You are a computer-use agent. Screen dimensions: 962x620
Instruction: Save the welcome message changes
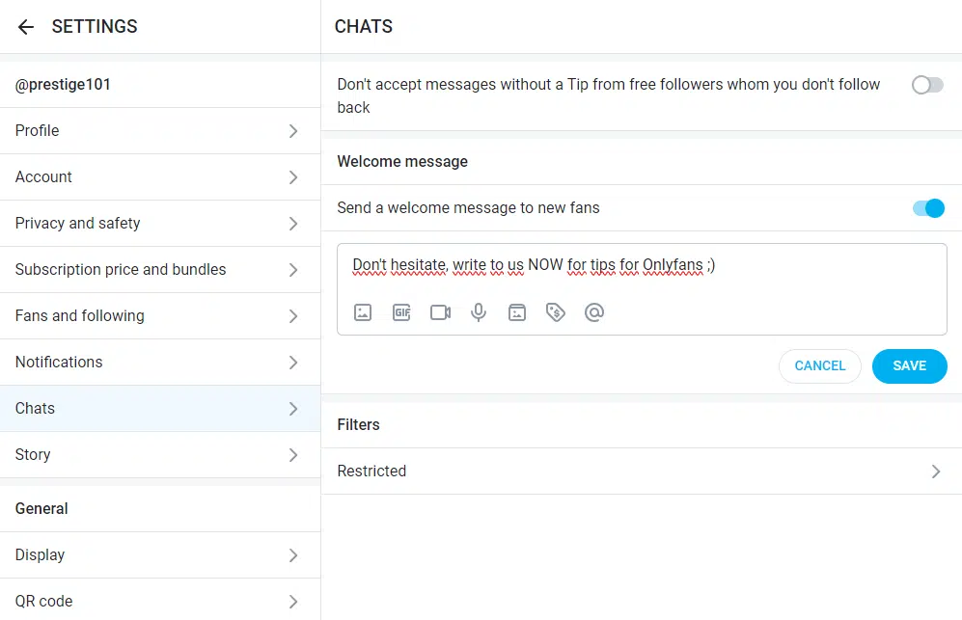909,365
